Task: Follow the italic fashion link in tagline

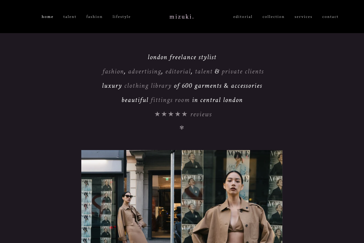Action: tap(113, 71)
